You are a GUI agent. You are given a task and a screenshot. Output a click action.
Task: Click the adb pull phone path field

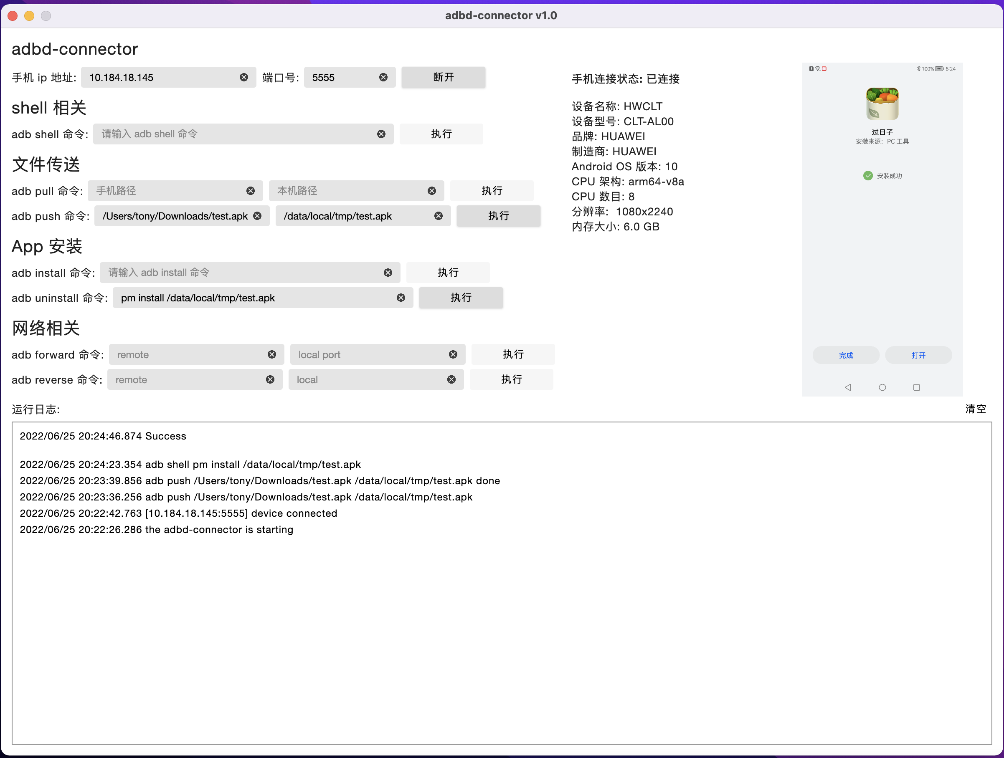[x=168, y=191]
